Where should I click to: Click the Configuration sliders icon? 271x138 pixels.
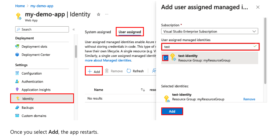pyautogui.click(x=17, y=73)
